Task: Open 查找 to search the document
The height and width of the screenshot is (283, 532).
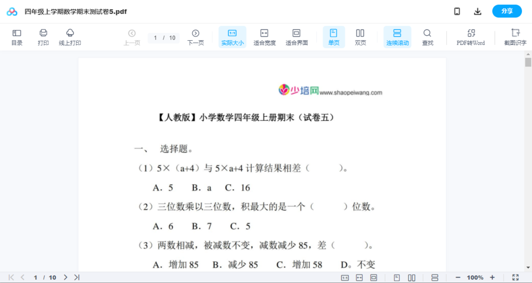Action: click(x=427, y=37)
